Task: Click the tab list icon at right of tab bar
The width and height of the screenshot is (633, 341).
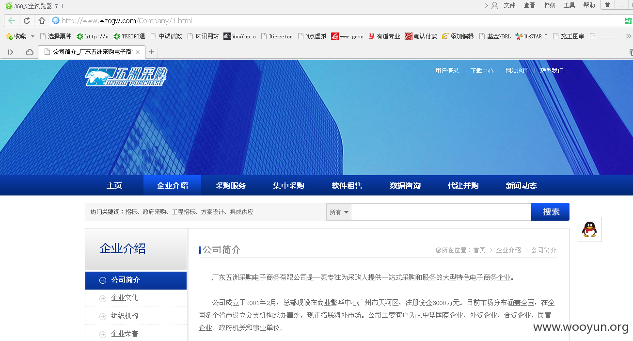Action: click(630, 52)
